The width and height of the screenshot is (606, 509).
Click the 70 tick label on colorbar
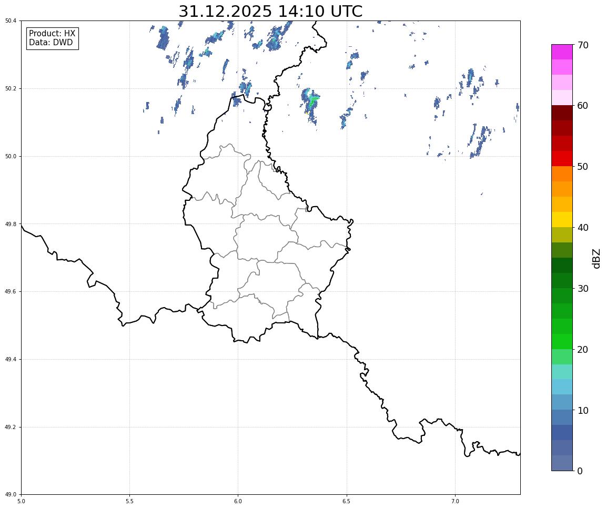pos(583,45)
